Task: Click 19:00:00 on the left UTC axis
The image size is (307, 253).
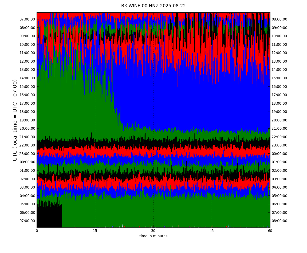Action: 27,120
